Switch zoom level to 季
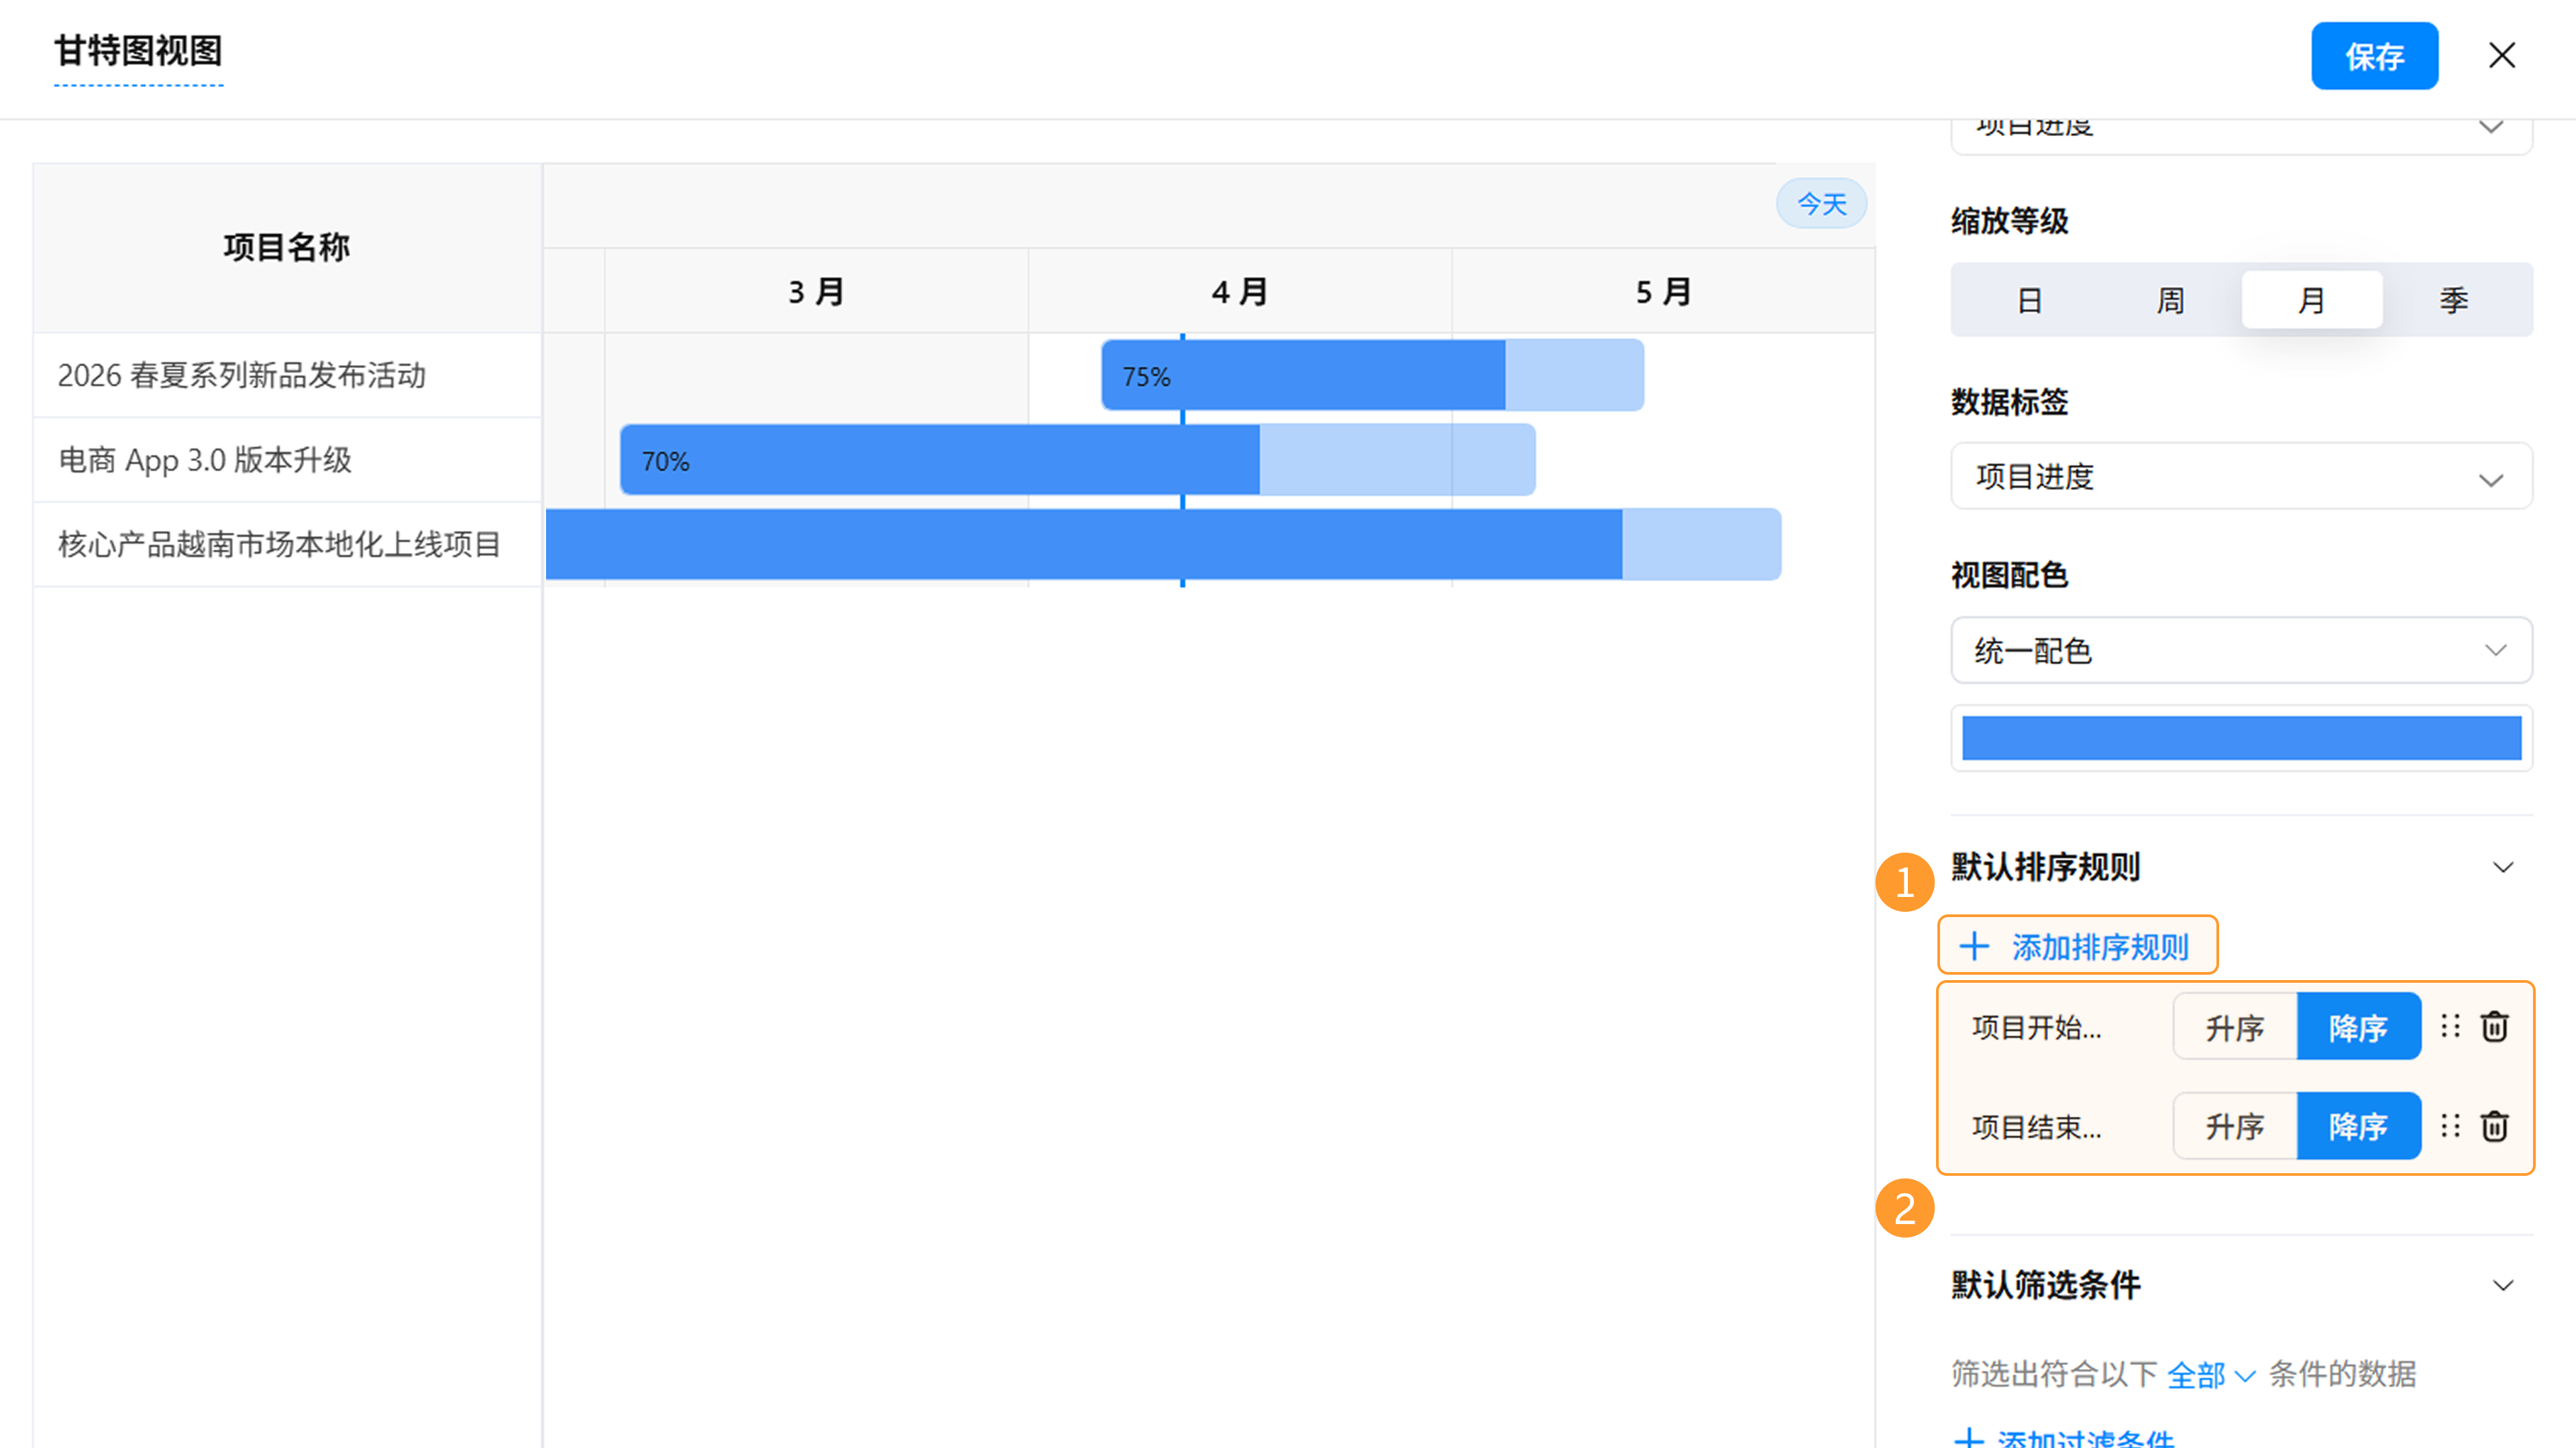 click(x=2453, y=300)
